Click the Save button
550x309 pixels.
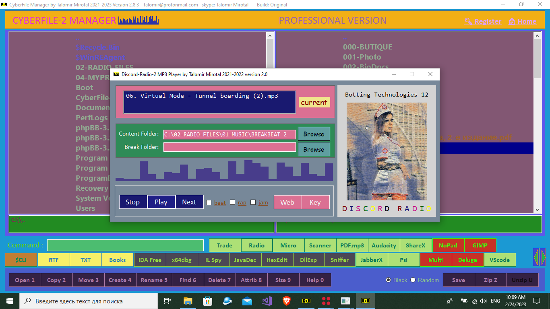(459, 280)
